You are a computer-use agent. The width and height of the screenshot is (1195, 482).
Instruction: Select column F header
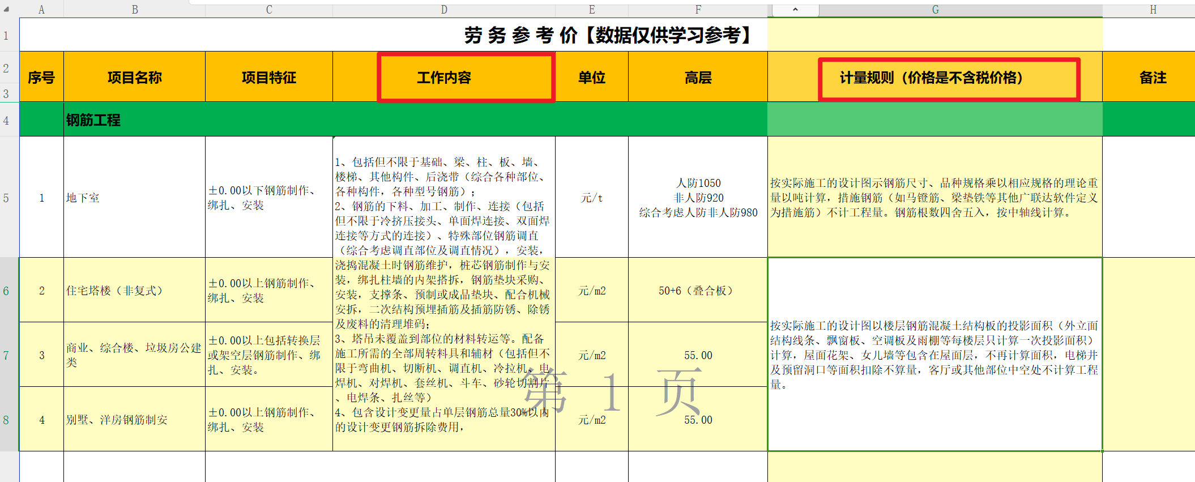point(698,10)
